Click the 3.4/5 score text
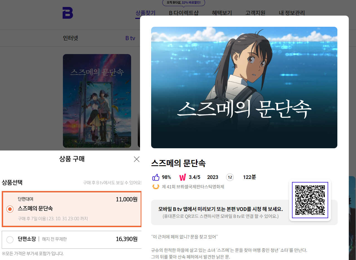The image size is (356, 260). coord(195,177)
